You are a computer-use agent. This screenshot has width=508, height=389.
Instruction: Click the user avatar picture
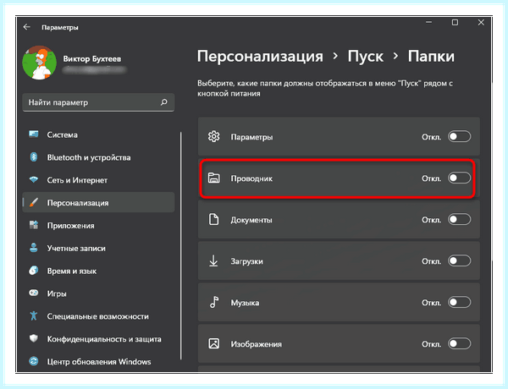[39, 63]
